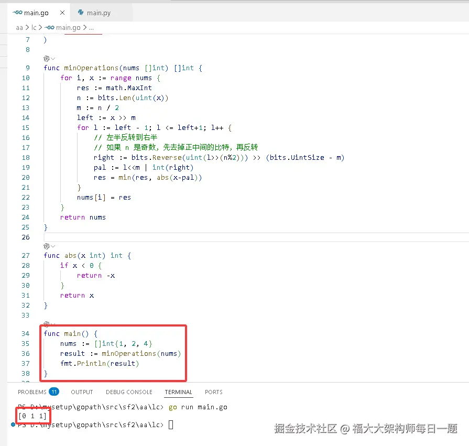Image resolution: width=469 pixels, height=446 pixels.
Task: Click the problems count badge 11
Action: pos(54,391)
